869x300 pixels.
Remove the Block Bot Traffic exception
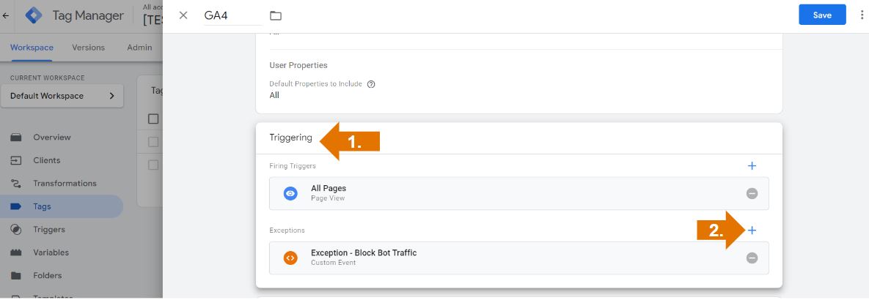point(752,258)
